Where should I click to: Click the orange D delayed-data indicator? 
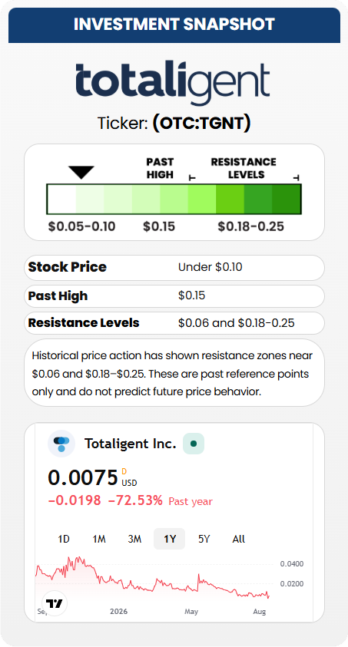tap(124, 471)
